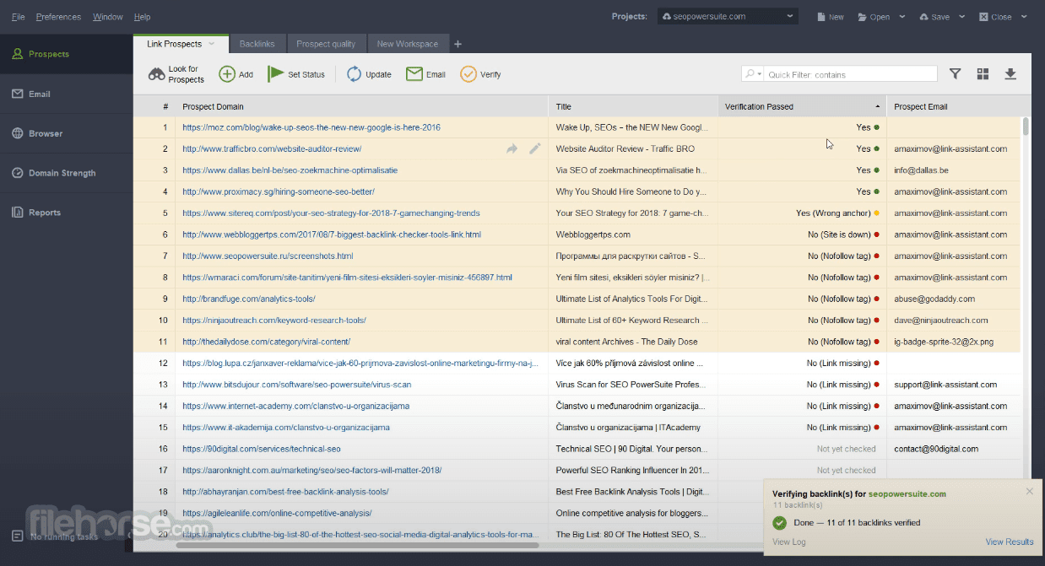
Task: Click the export download icon
Action: [1010, 74]
